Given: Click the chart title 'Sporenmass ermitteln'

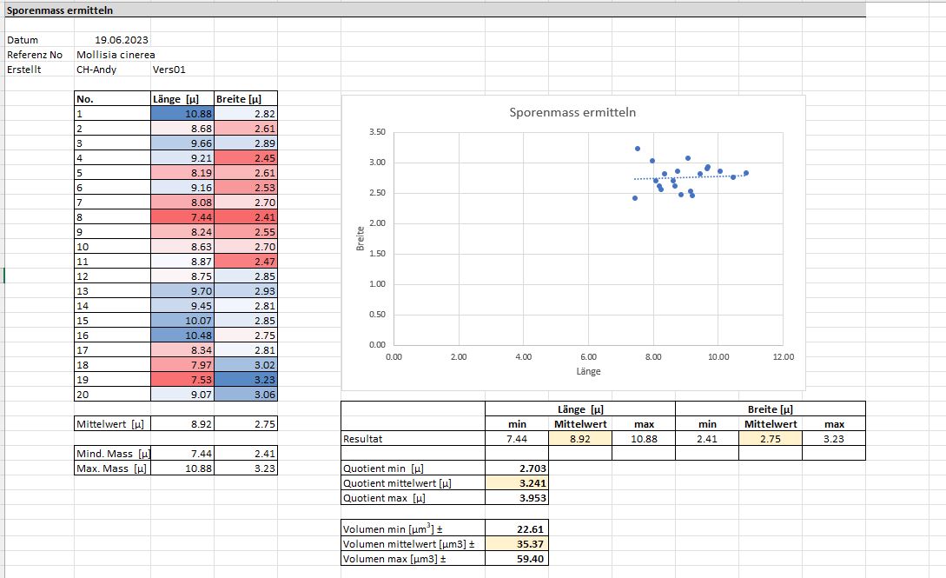Looking at the screenshot, I should pyautogui.click(x=572, y=112).
